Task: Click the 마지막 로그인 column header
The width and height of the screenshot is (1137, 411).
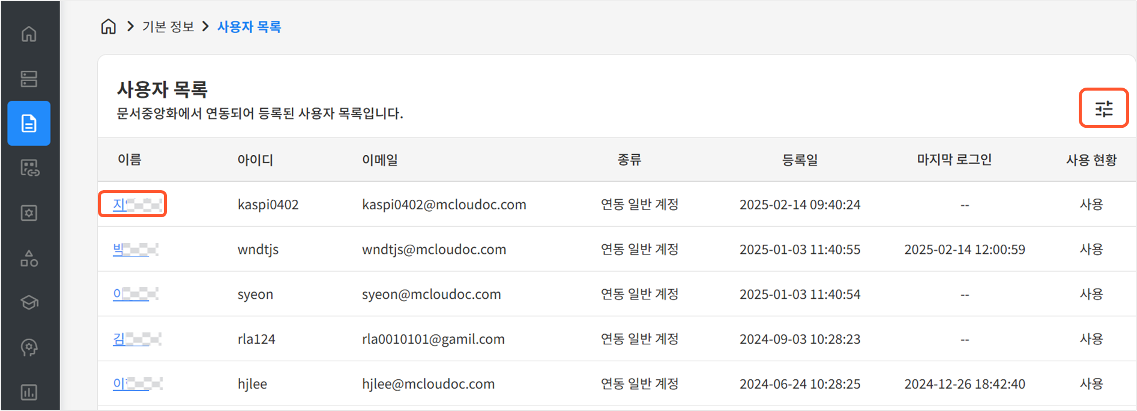Action: click(x=954, y=160)
